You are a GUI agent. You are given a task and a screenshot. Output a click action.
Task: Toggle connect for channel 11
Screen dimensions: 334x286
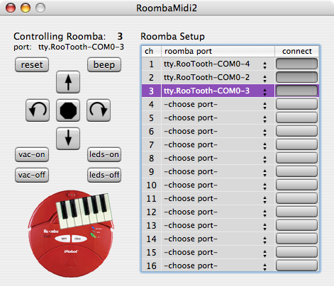296,198
